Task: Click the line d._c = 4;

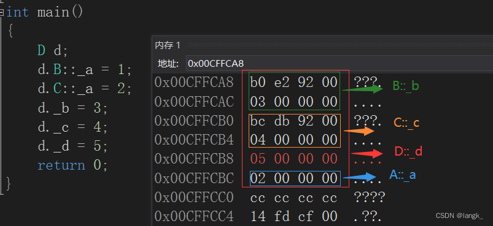Action: click(72, 127)
